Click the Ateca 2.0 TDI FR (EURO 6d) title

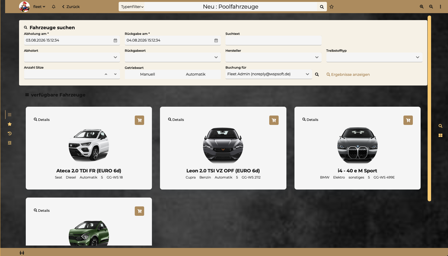pos(89,171)
